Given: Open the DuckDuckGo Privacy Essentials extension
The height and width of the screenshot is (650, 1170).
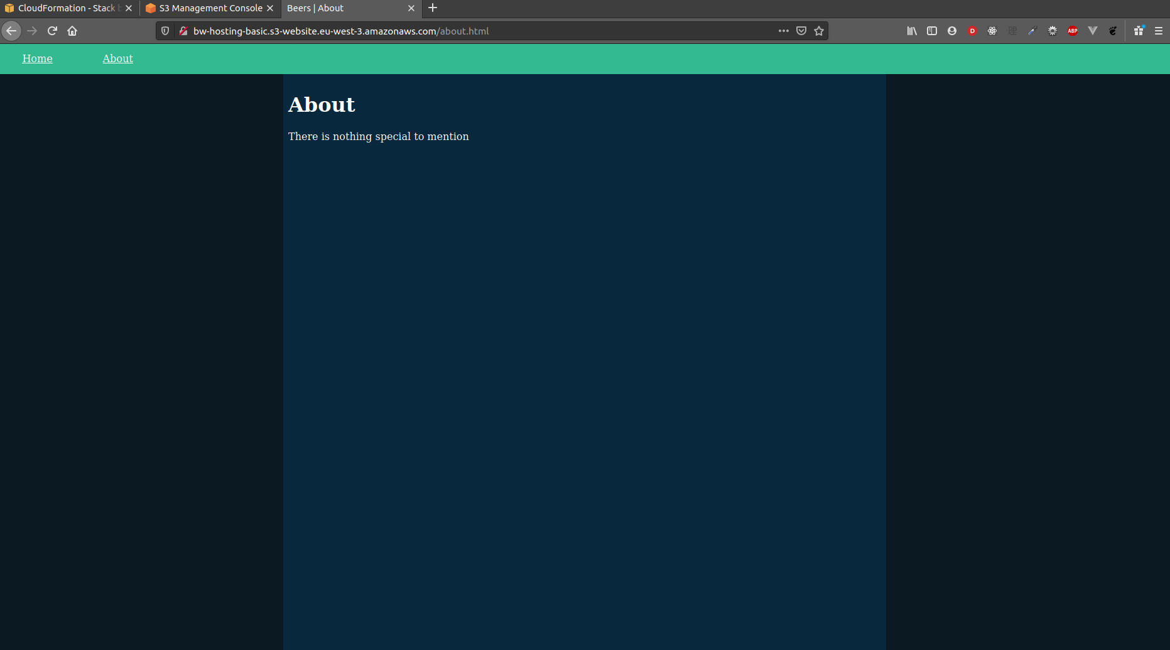Looking at the screenshot, I should tap(972, 31).
